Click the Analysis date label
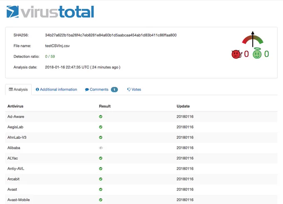This screenshot has width=283, height=204. 25,67
